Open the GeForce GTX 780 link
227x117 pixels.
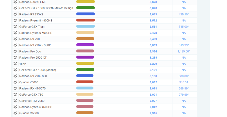point(31,95)
